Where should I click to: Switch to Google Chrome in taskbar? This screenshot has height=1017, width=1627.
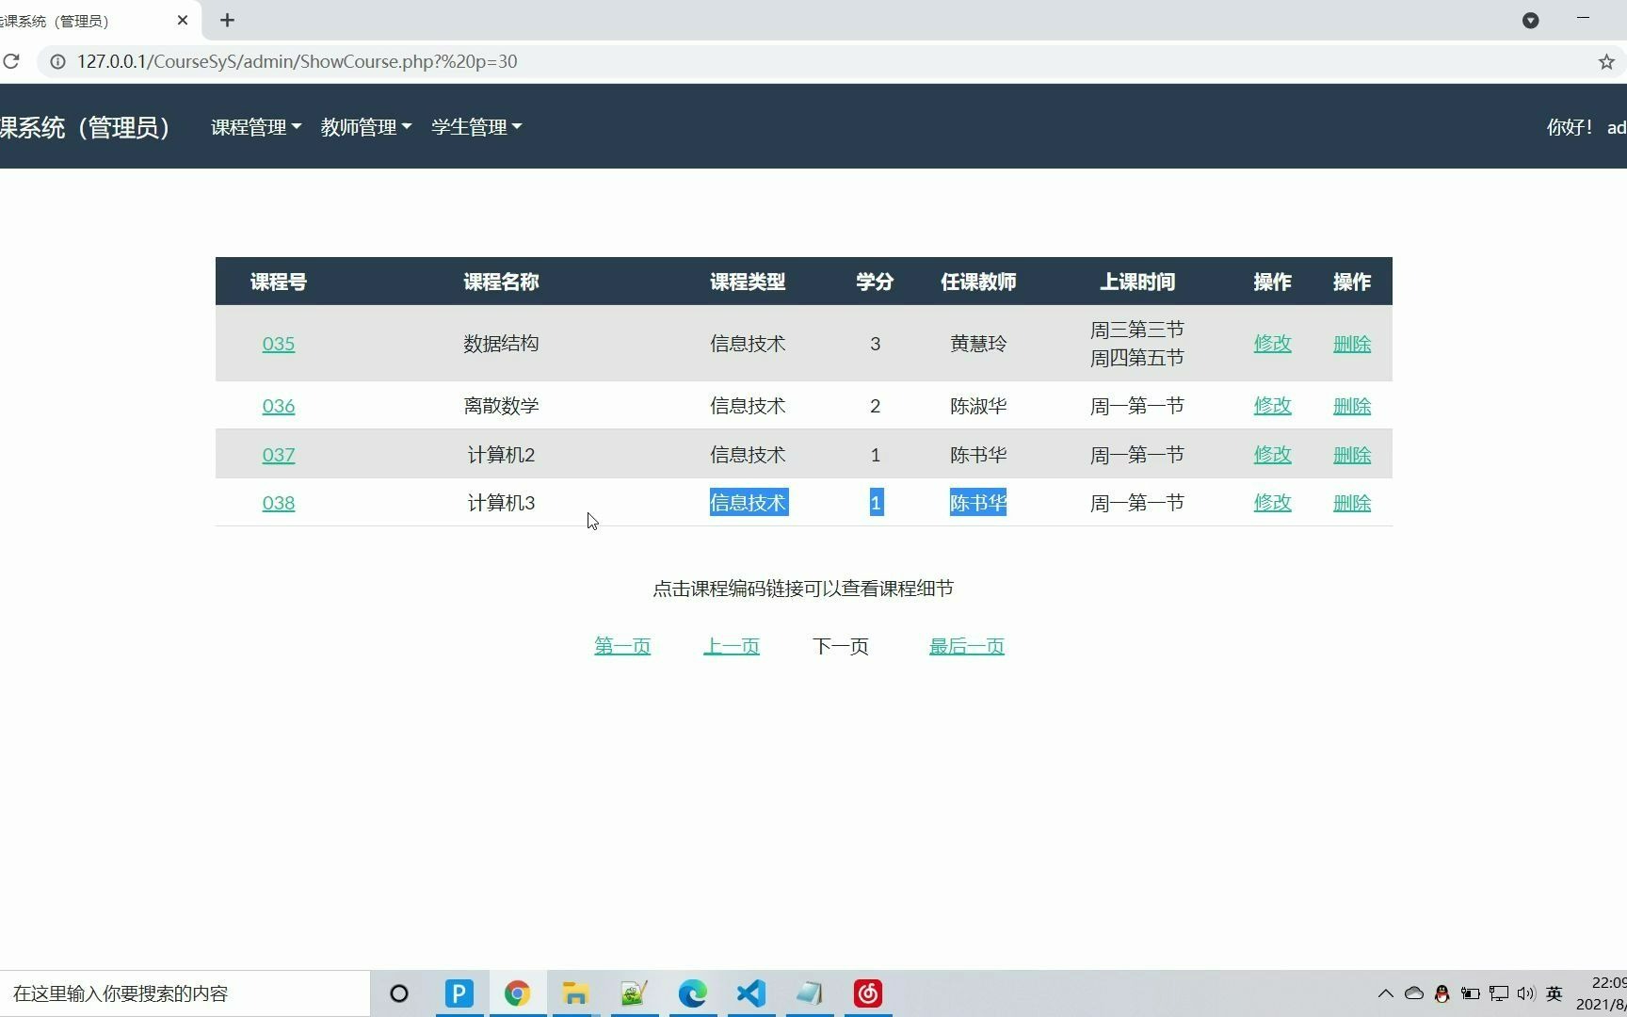(517, 993)
